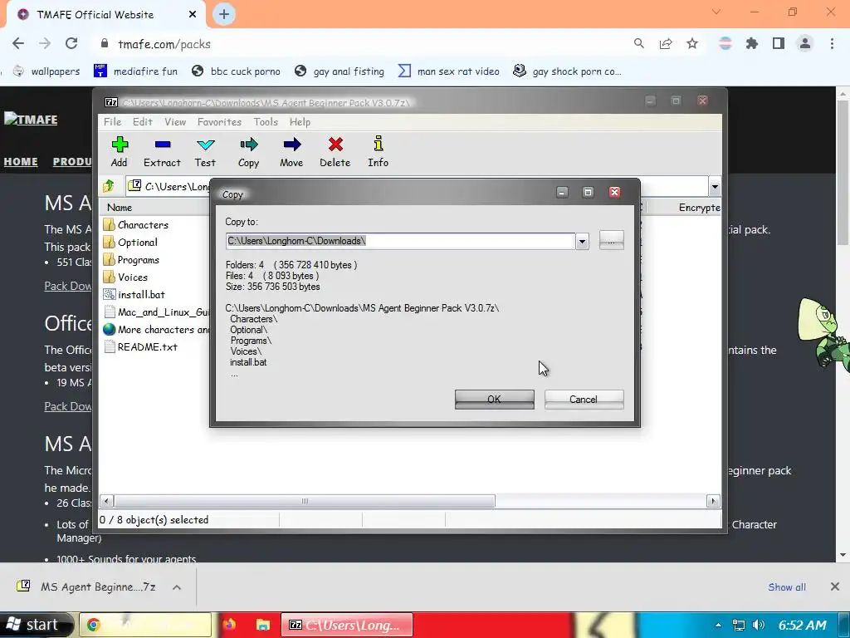This screenshot has height=638, width=850.
Task: Go up one folder level in 7-Zip
Action: 109,186
